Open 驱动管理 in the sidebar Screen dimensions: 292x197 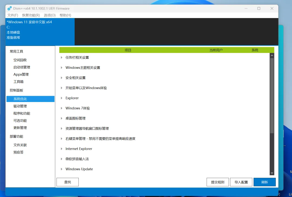point(20,106)
